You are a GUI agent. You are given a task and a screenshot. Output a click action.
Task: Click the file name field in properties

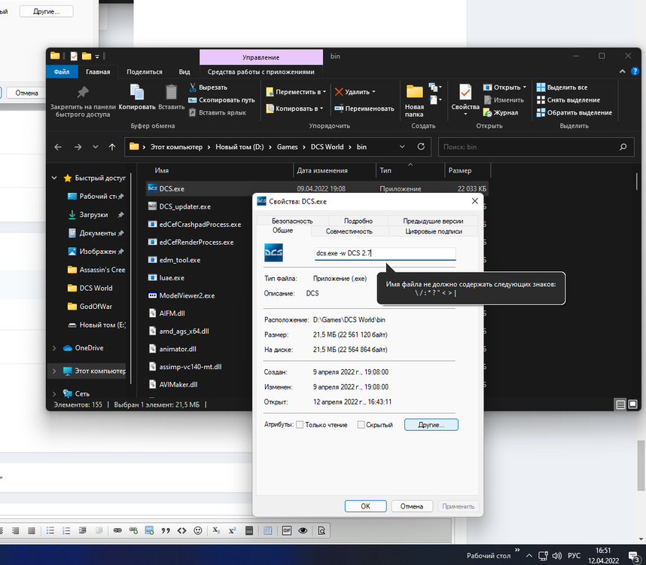(385, 253)
